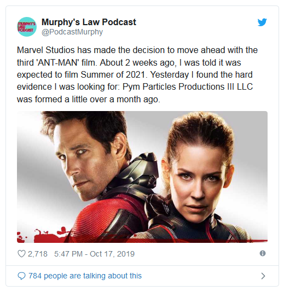Select the 'Pym Particles Productions III LLC' text
The width and height of the screenshot is (284, 291).
(188, 86)
